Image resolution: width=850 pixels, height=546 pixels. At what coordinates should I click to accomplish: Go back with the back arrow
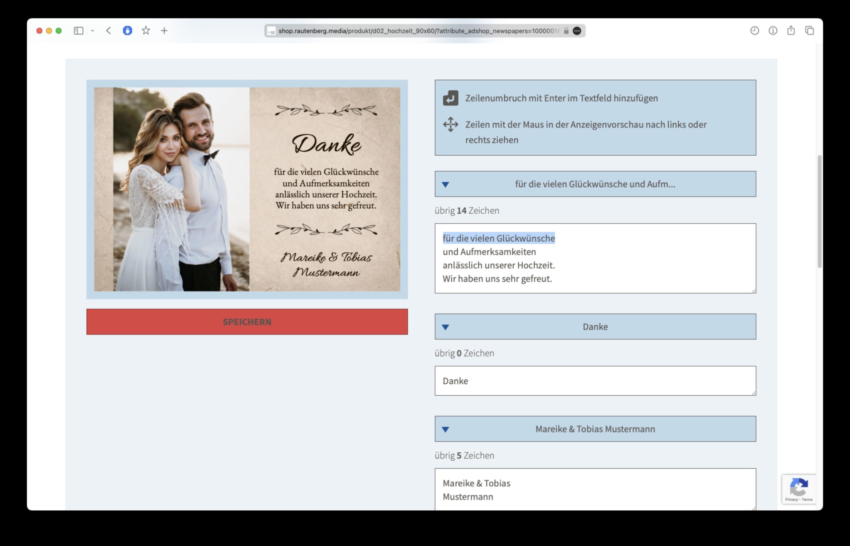(x=109, y=31)
